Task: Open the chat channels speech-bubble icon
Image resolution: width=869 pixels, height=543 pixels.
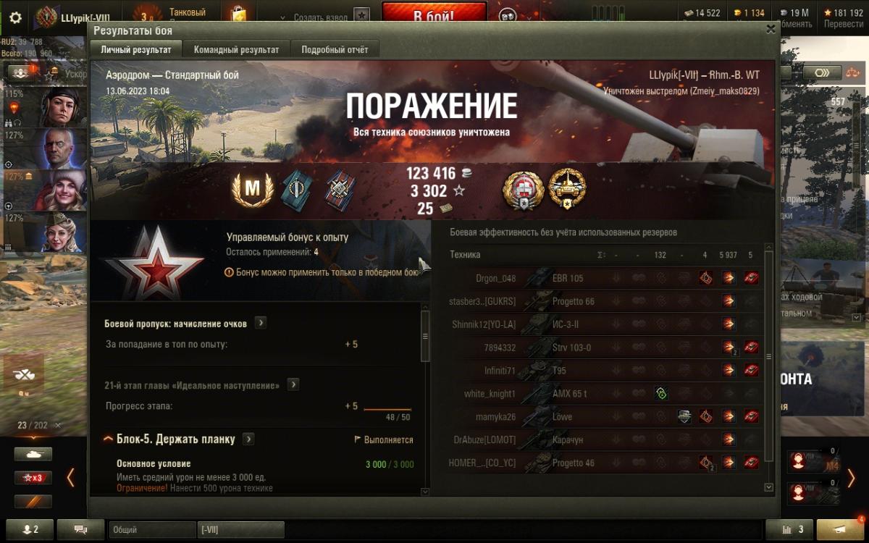Action: coord(80,529)
